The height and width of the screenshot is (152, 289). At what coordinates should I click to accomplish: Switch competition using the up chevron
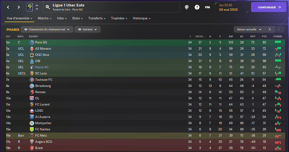point(37,5)
